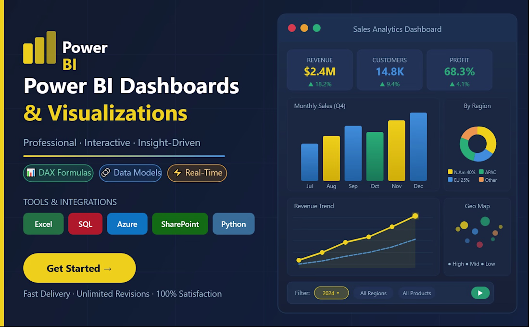Image resolution: width=529 pixels, height=327 pixels.
Task: Click the EU 25% blue legend swatch
Action: coord(450,179)
